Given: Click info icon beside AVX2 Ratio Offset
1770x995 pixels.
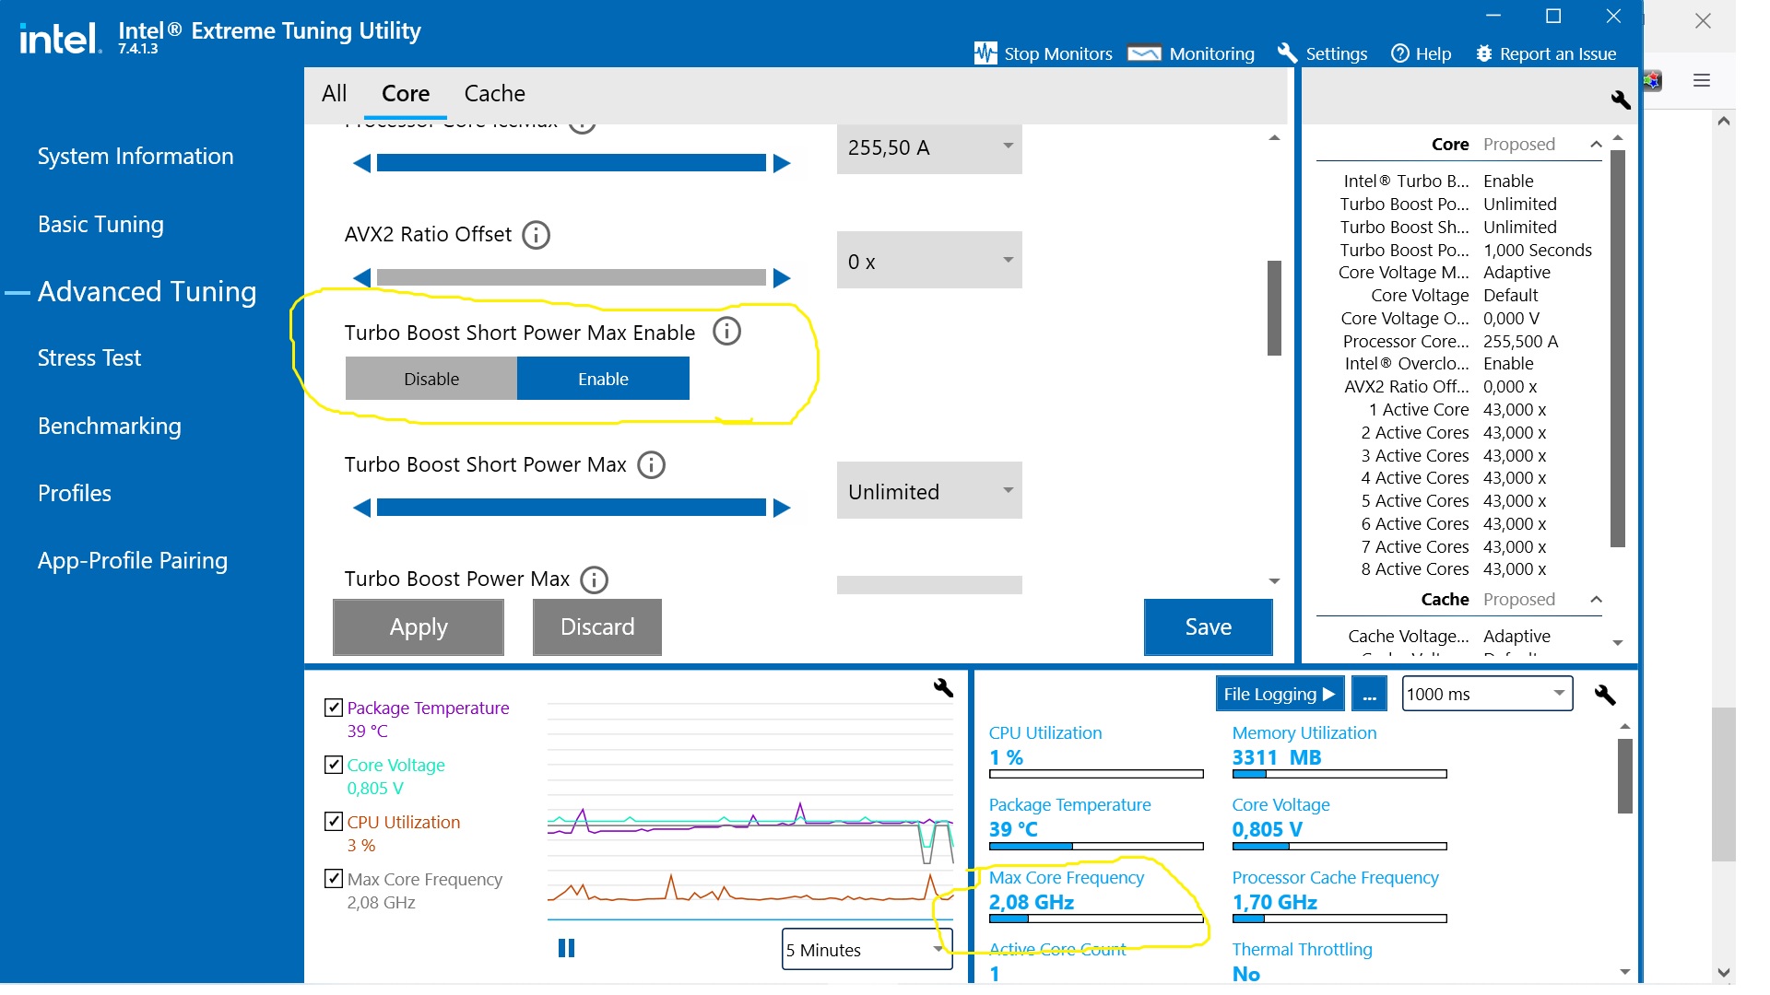Looking at the screenshot, I should click(536, 235).
